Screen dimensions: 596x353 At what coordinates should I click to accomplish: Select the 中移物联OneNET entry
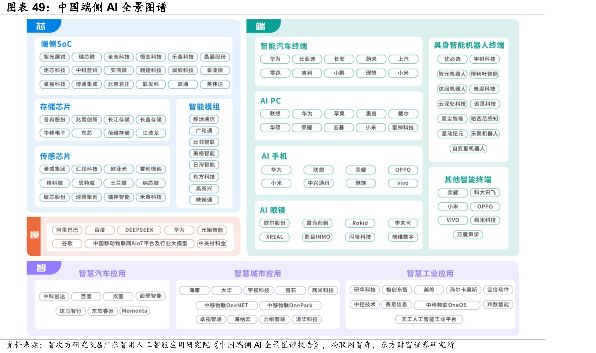coord(226,306)
